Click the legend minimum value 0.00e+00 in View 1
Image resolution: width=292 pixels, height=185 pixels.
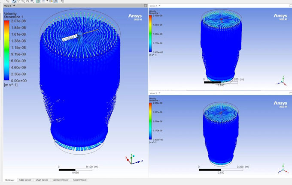click(x=18, y=81)
